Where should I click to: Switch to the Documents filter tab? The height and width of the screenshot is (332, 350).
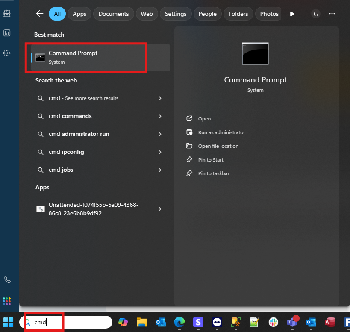(x=113, y=14)
